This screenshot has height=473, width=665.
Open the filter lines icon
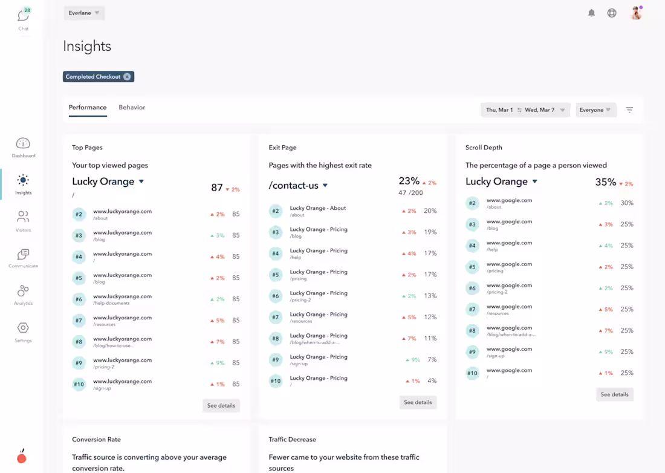tap(629, 110)
